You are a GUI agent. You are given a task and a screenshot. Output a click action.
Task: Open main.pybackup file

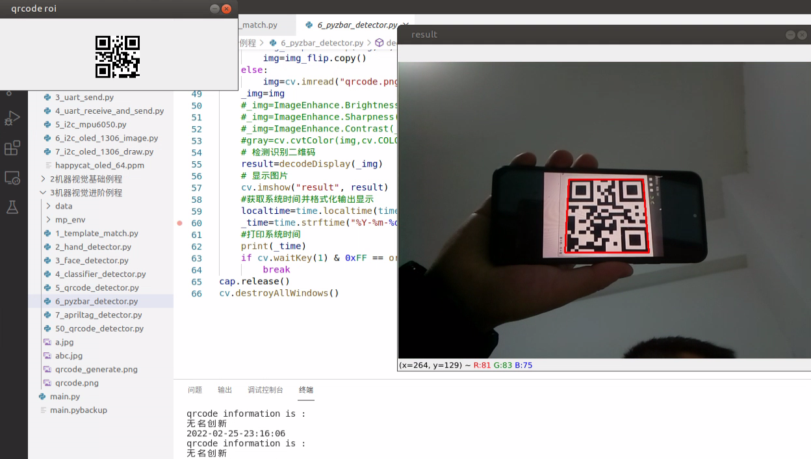click(79, 411)
